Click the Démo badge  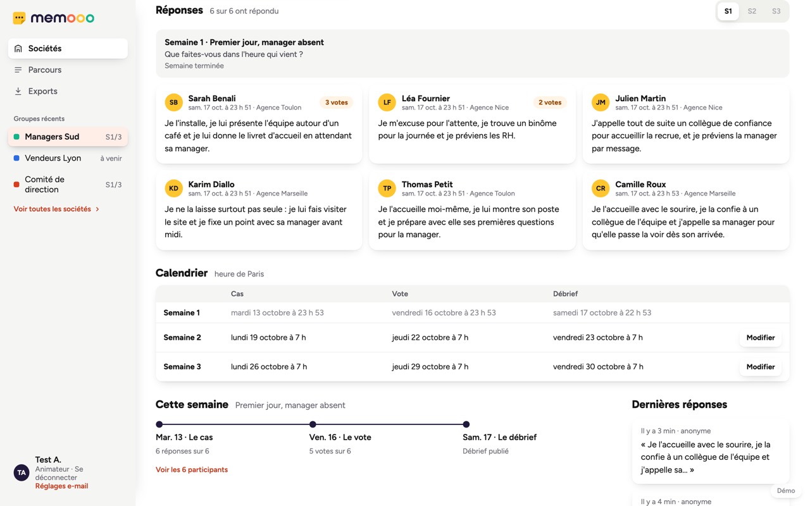click(x=786, y=491)
